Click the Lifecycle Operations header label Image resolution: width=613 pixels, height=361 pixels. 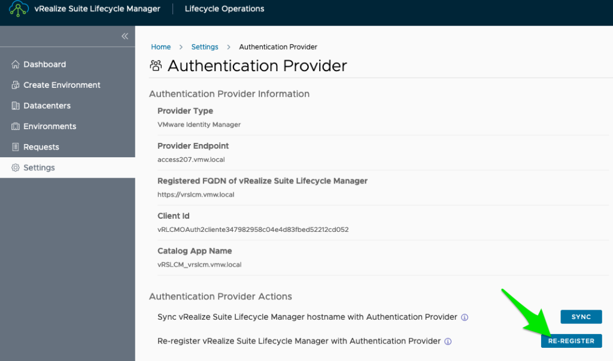coord(224,8)
